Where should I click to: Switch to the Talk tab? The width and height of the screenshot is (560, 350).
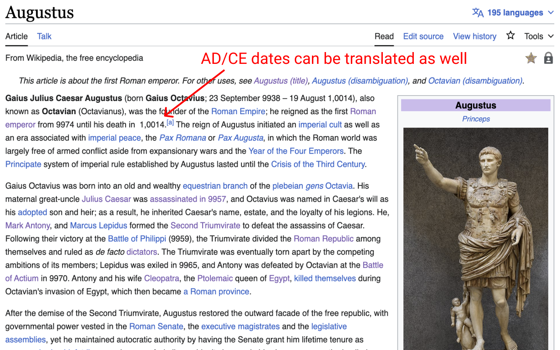(x=44, y=36)
